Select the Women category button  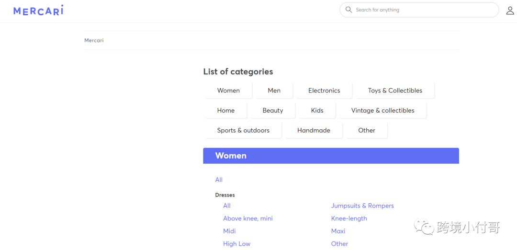point(228,91)
